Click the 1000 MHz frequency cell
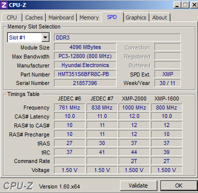 pos(134,107)
